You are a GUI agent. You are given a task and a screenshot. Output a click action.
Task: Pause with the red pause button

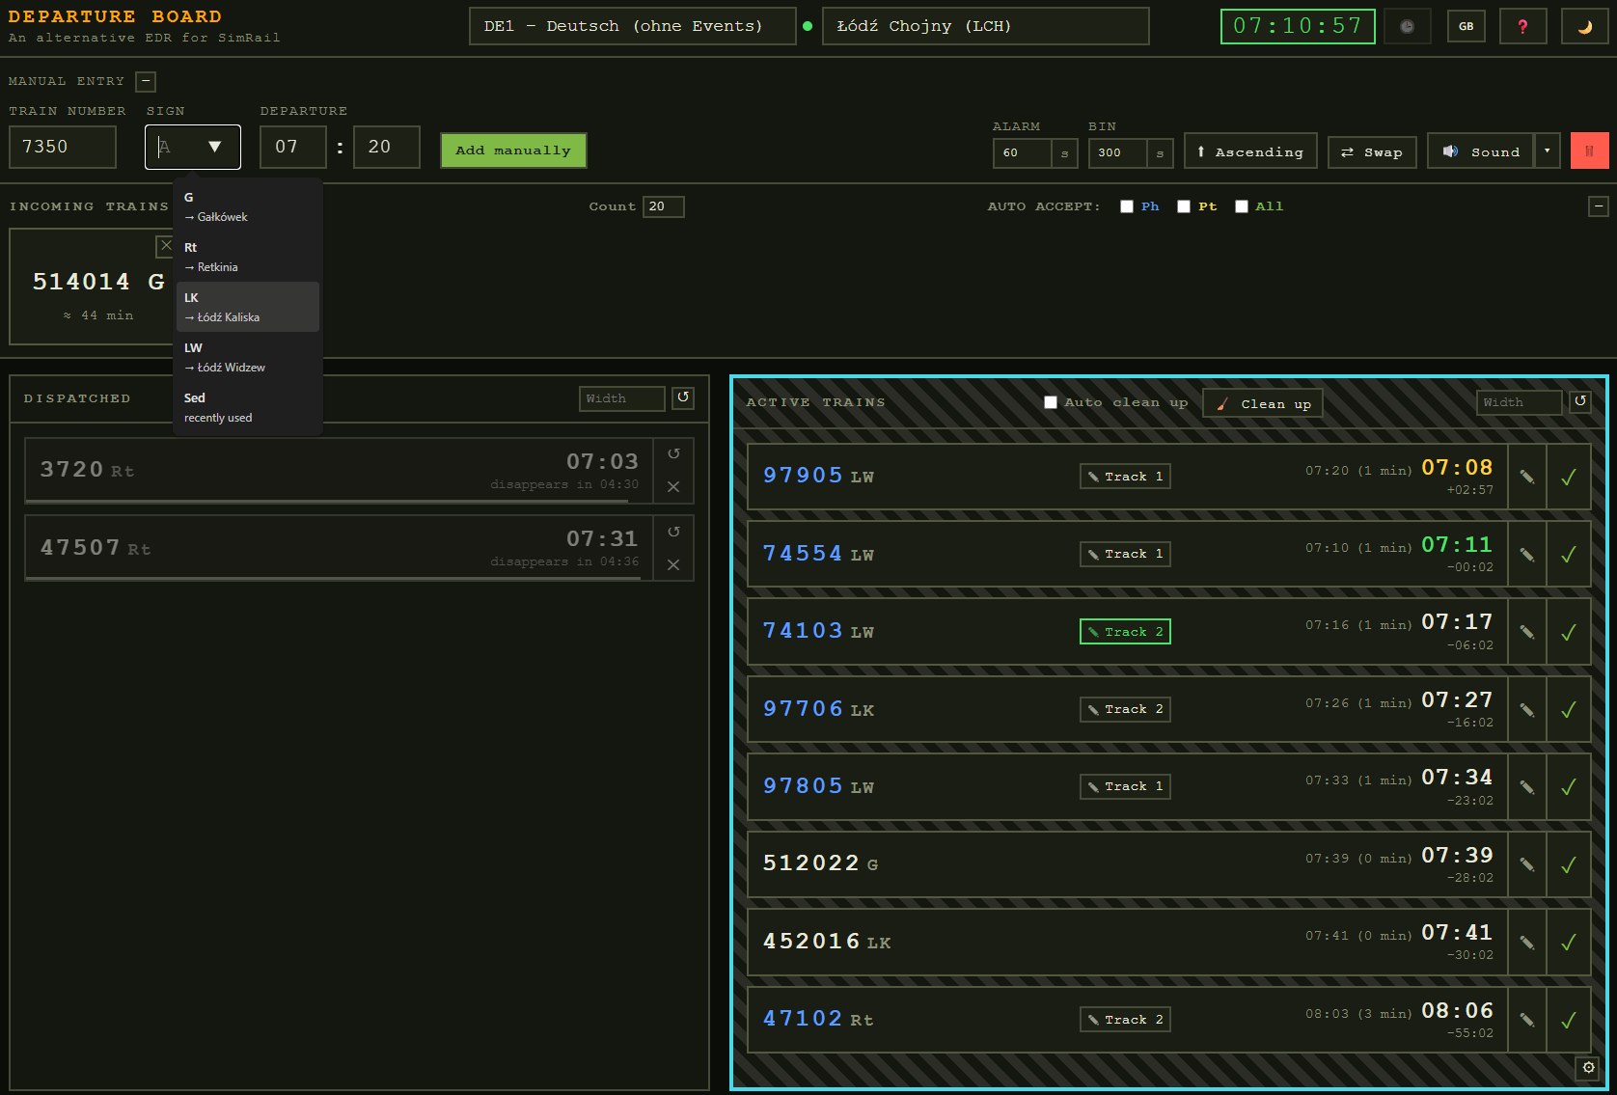pos(1589,151)
